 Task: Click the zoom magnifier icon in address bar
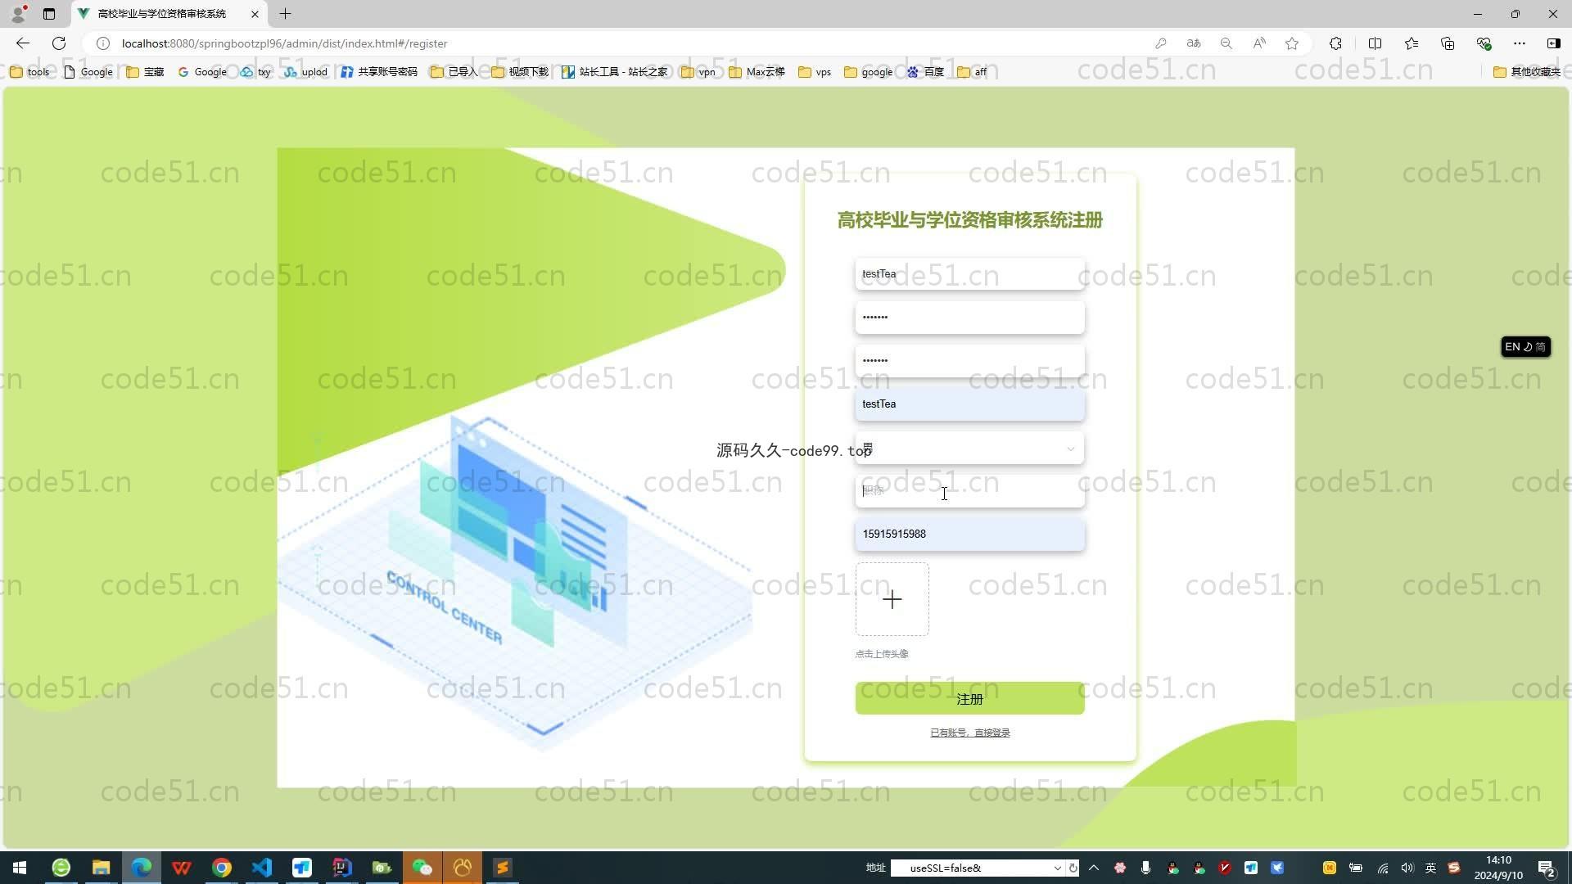point(1226,43)
